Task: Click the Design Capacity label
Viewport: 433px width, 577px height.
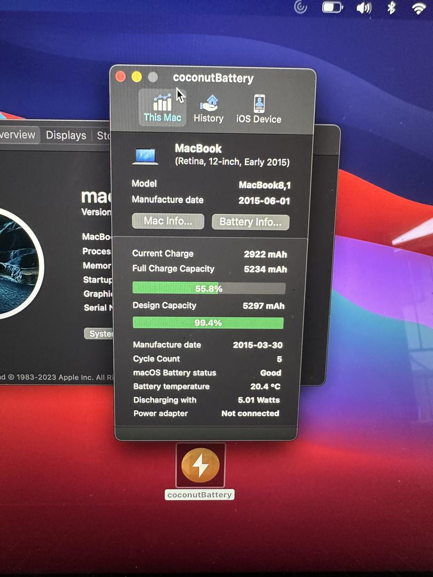Action: click(x=164, y=306)
